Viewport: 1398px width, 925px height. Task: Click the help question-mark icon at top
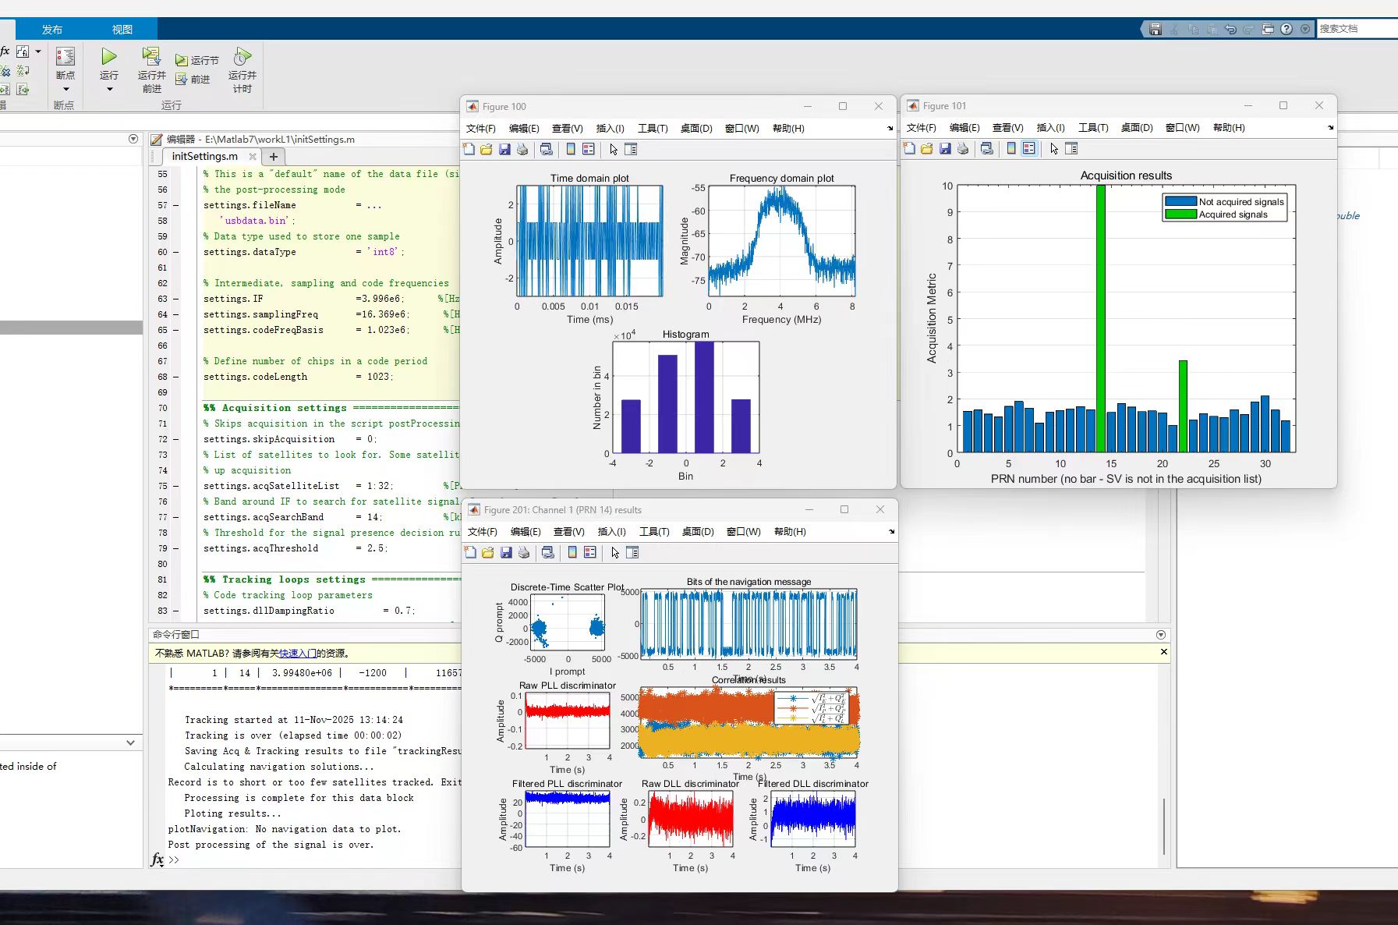(1287, 29)
